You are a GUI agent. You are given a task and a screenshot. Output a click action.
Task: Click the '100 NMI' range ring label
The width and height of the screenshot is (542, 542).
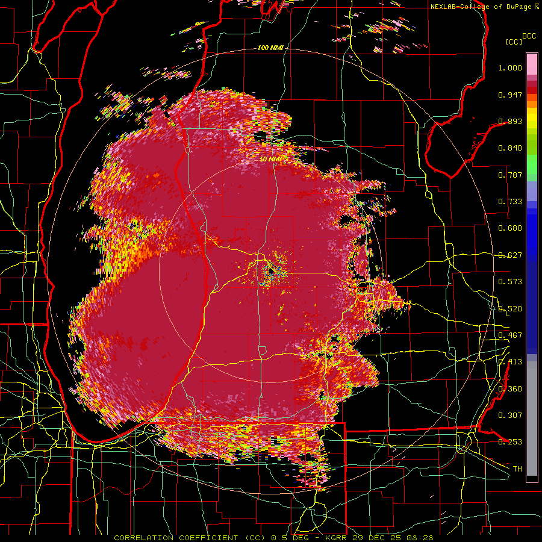[270, 48]
